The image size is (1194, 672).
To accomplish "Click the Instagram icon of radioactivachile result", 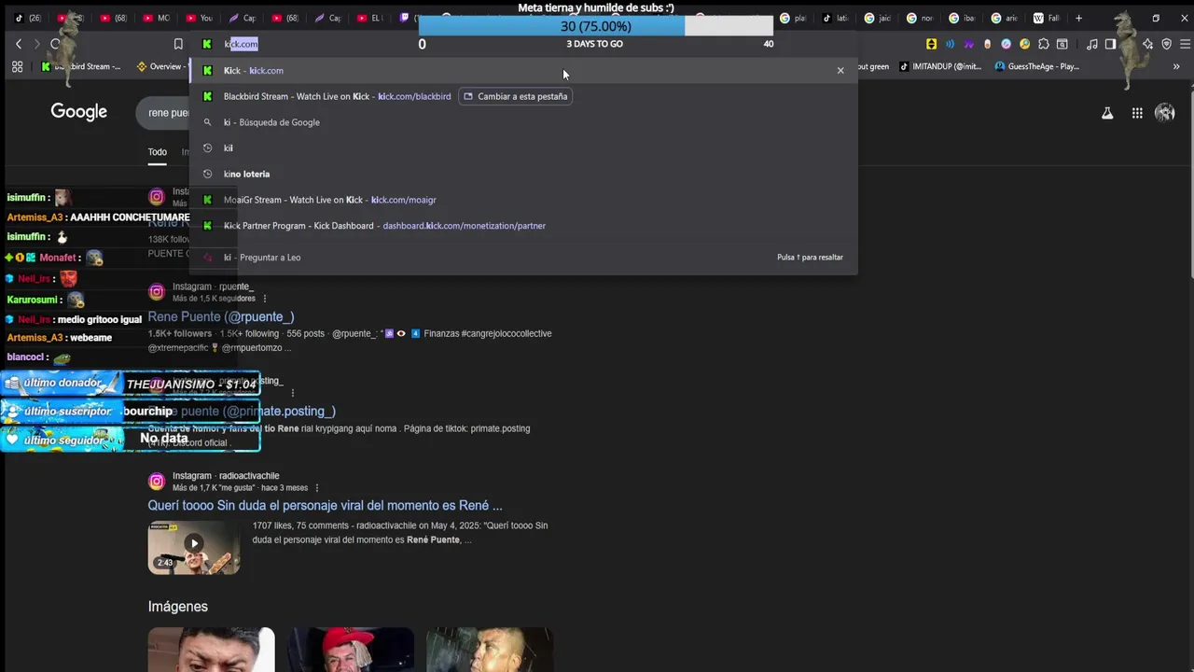I will pos(157,482).
